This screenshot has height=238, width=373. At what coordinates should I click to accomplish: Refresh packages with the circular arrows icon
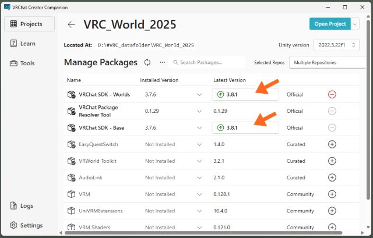pyautogui.click(x=147, y=62)
